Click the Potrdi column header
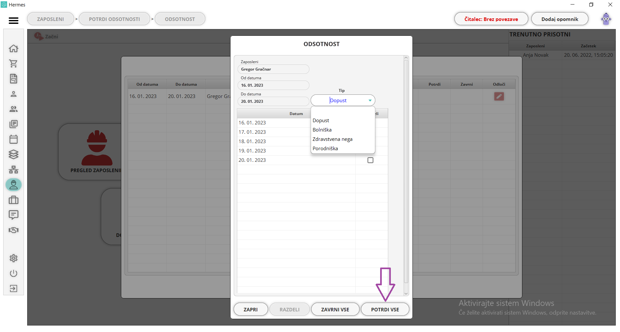This screenshot has height=332, width=620. [x=434, y=84]
